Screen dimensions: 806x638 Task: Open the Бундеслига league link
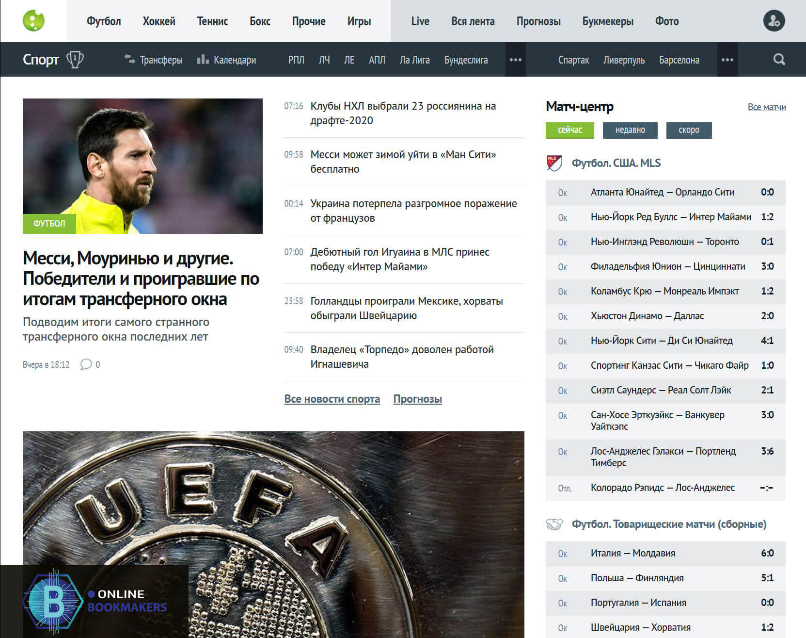(466, 60)
